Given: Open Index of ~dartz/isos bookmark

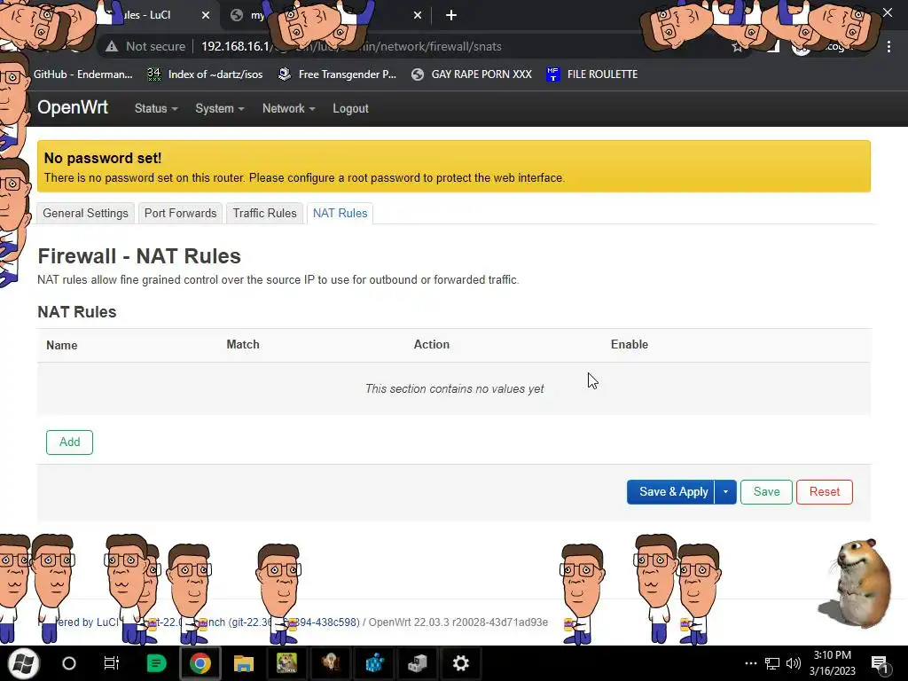Looking at the screenshot, I should (205, 74).
